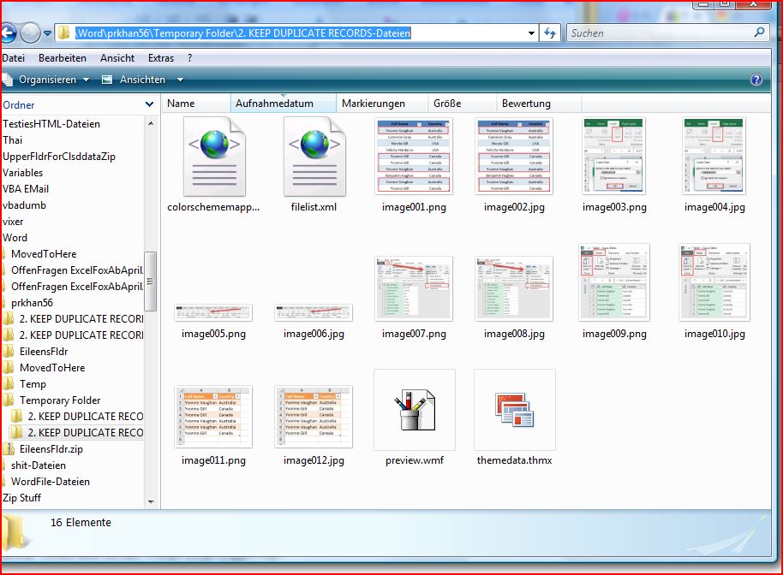This screenshot has height=575, width=783.
Task: Click the Forward navigation arrow button
Action: pyautogui.click(x=30, y=33)
